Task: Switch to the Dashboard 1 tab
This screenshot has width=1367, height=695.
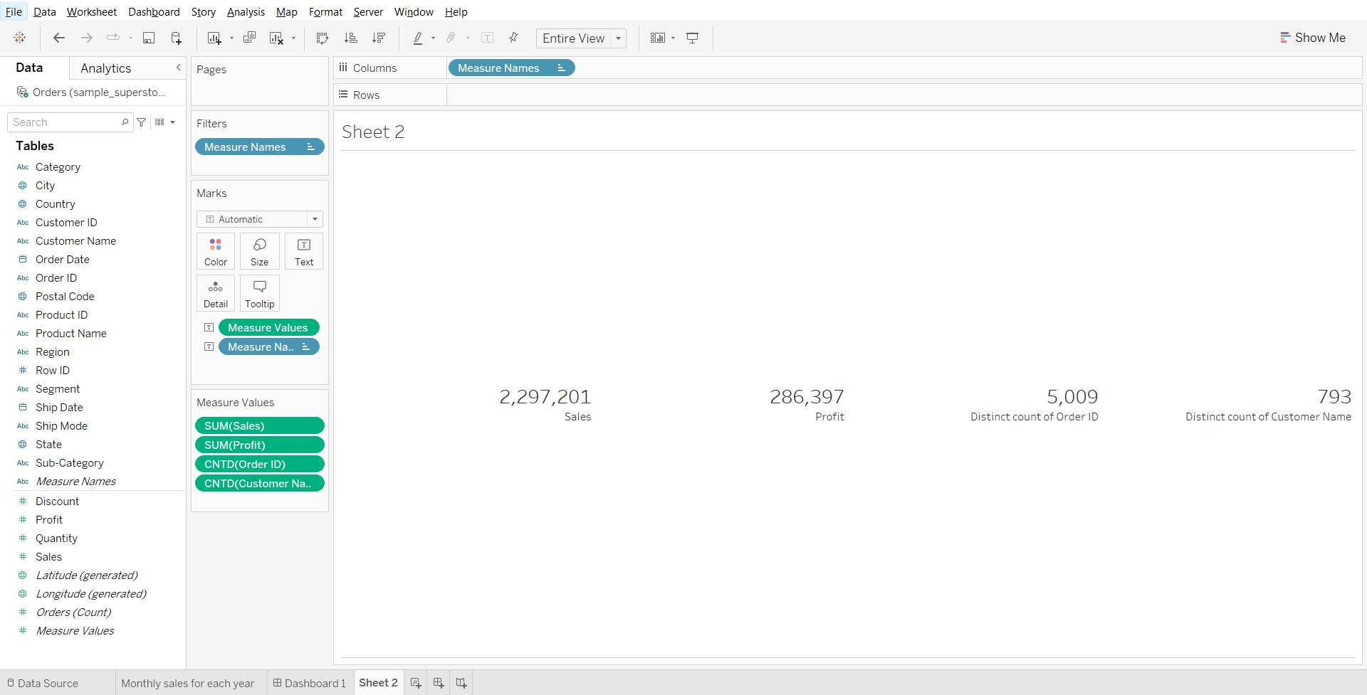Action: (310, 683)
